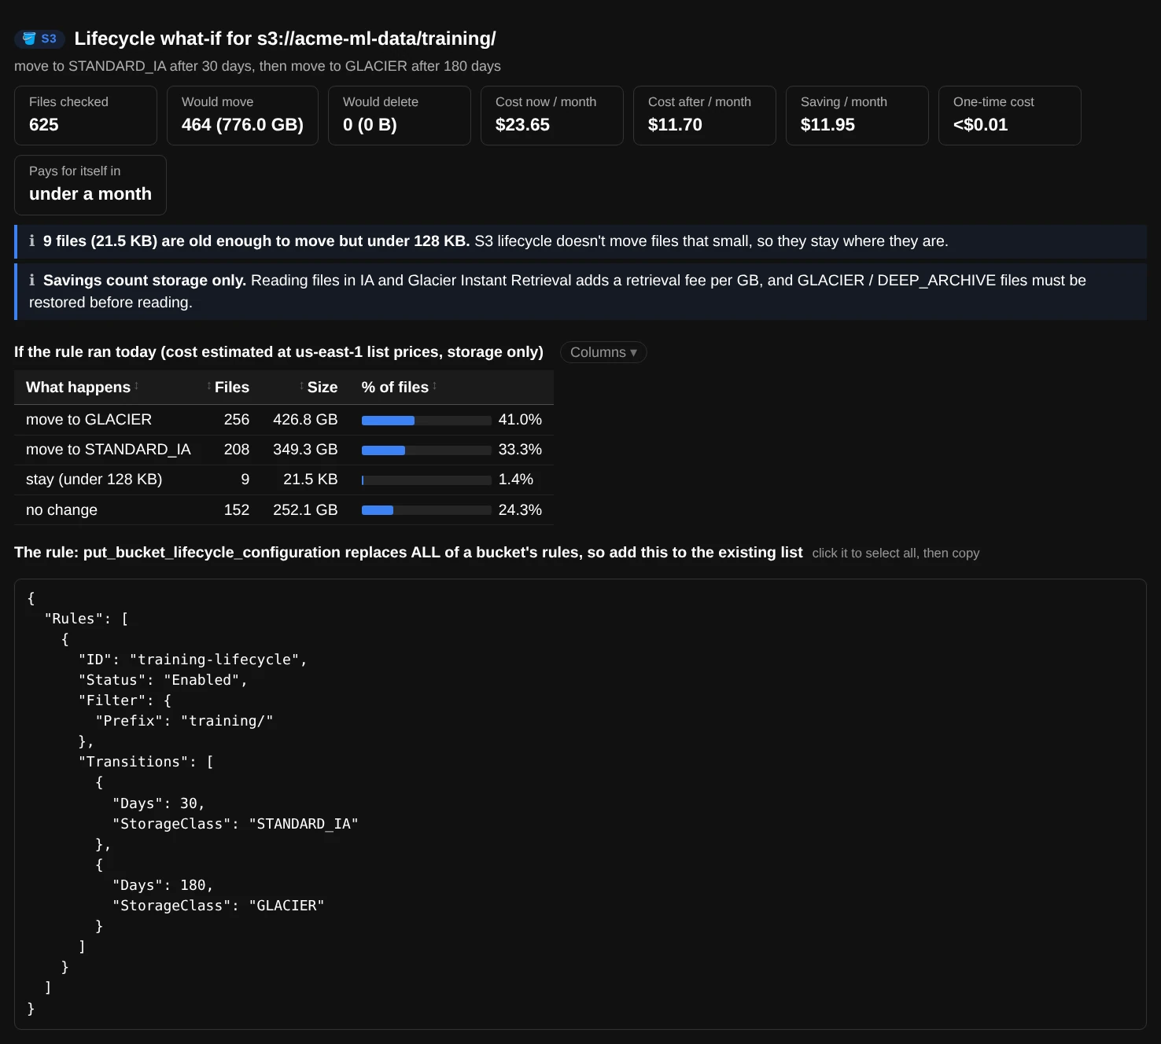Click the 'under a month' payback value
The width and height of the screenshot is (1161, 1044).
[x=90, y=194]
